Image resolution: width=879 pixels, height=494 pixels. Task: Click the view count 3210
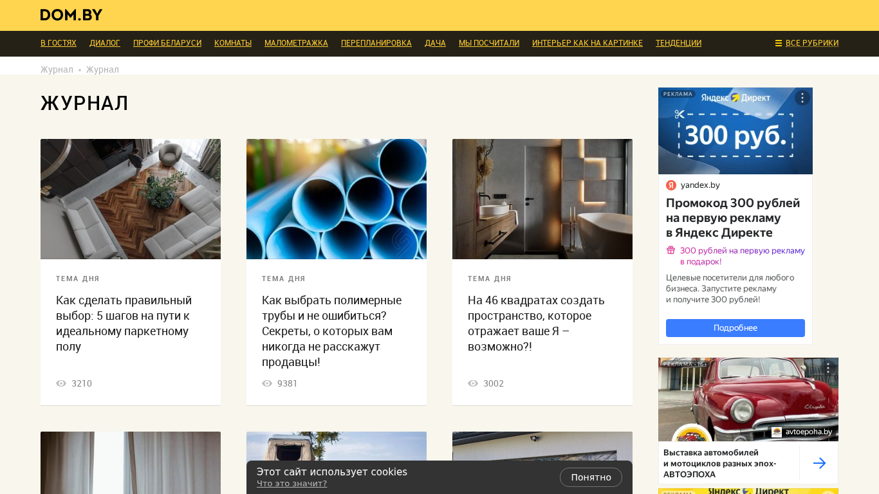pos(82,383)
